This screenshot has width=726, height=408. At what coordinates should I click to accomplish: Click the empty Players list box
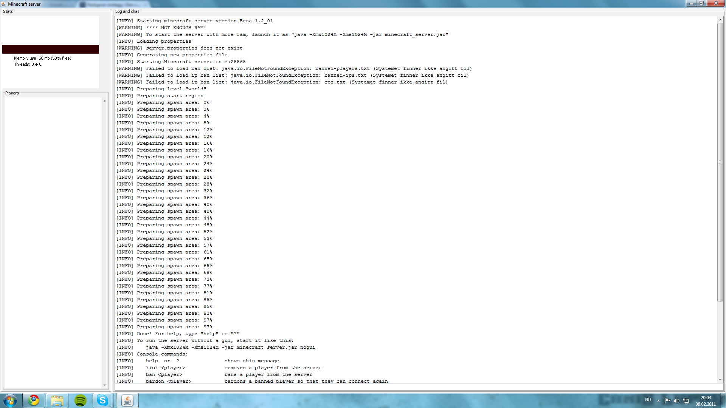[53, 243]
